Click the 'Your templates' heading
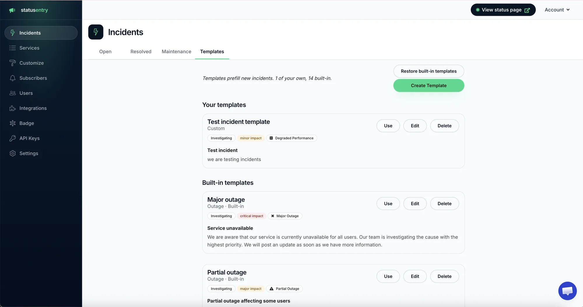 click(224, 105)
